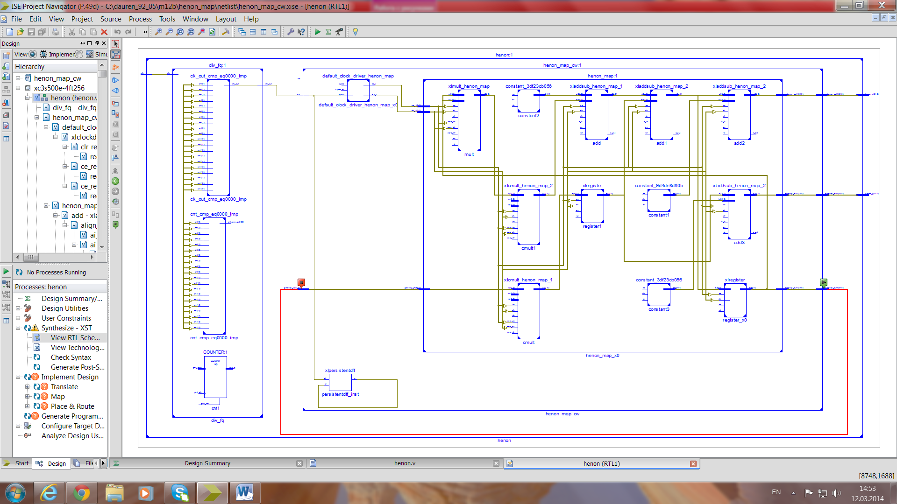Click the Zoom Out magnifier icon
Viewport: 897px width, 504px height.
click(169, 32)
